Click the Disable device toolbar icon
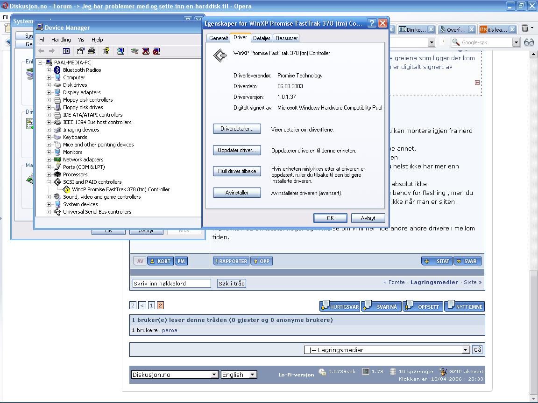The image size is (538, 403). pyautogui.click(x=156, y=51)
